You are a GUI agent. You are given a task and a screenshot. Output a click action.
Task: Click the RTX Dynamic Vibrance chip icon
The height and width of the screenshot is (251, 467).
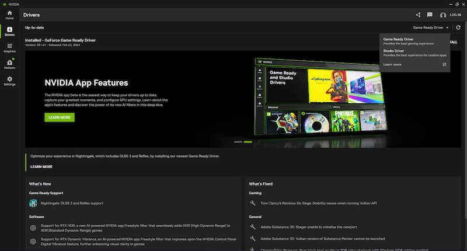(33, 241)
